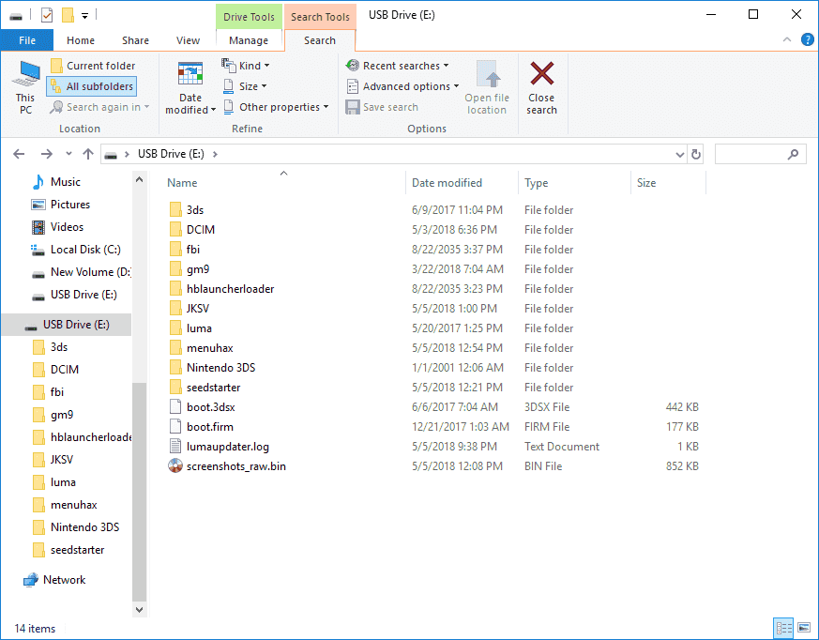Open the Advanced options dropdown
Screen dimensions: 819x640
point(402,86)
